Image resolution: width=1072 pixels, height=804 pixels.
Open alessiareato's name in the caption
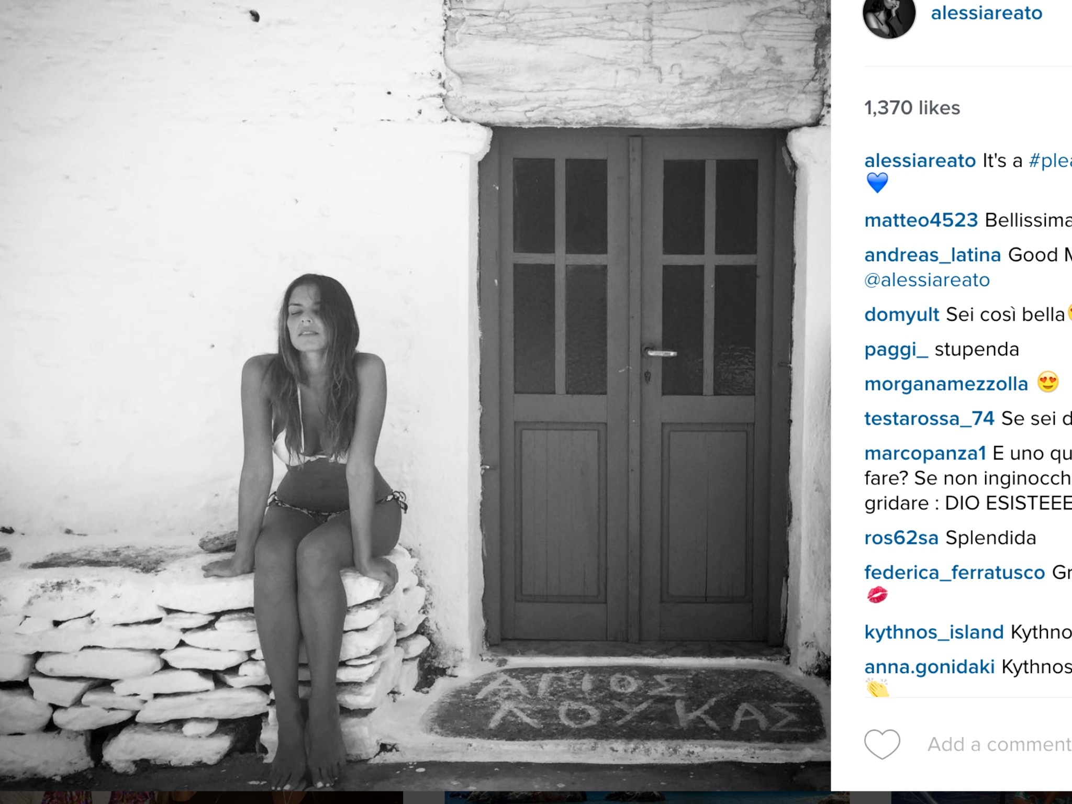pos(920,160)
